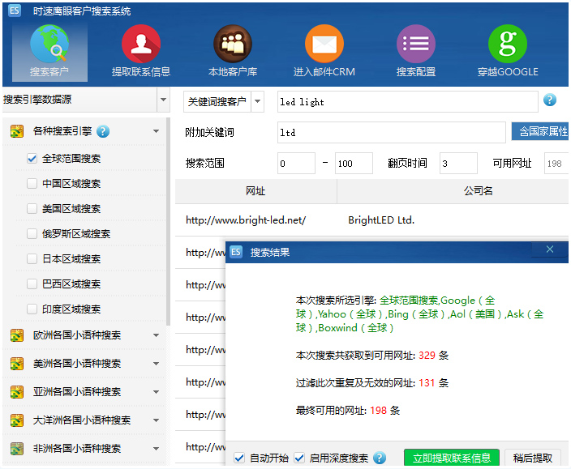Open the 搜索客户 search customer tool
Viewport: 571px width, 469px height.
point(49,51)
